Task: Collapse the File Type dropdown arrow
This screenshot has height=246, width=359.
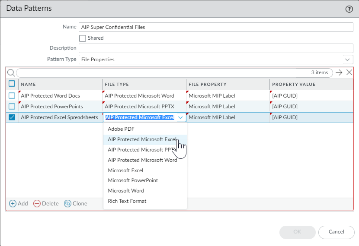Action: 180,117
